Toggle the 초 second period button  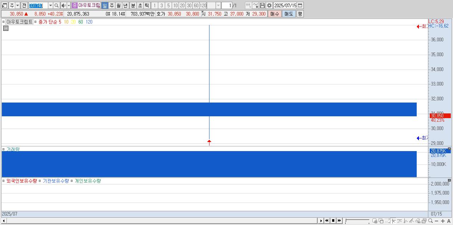[x=140, y=5]
